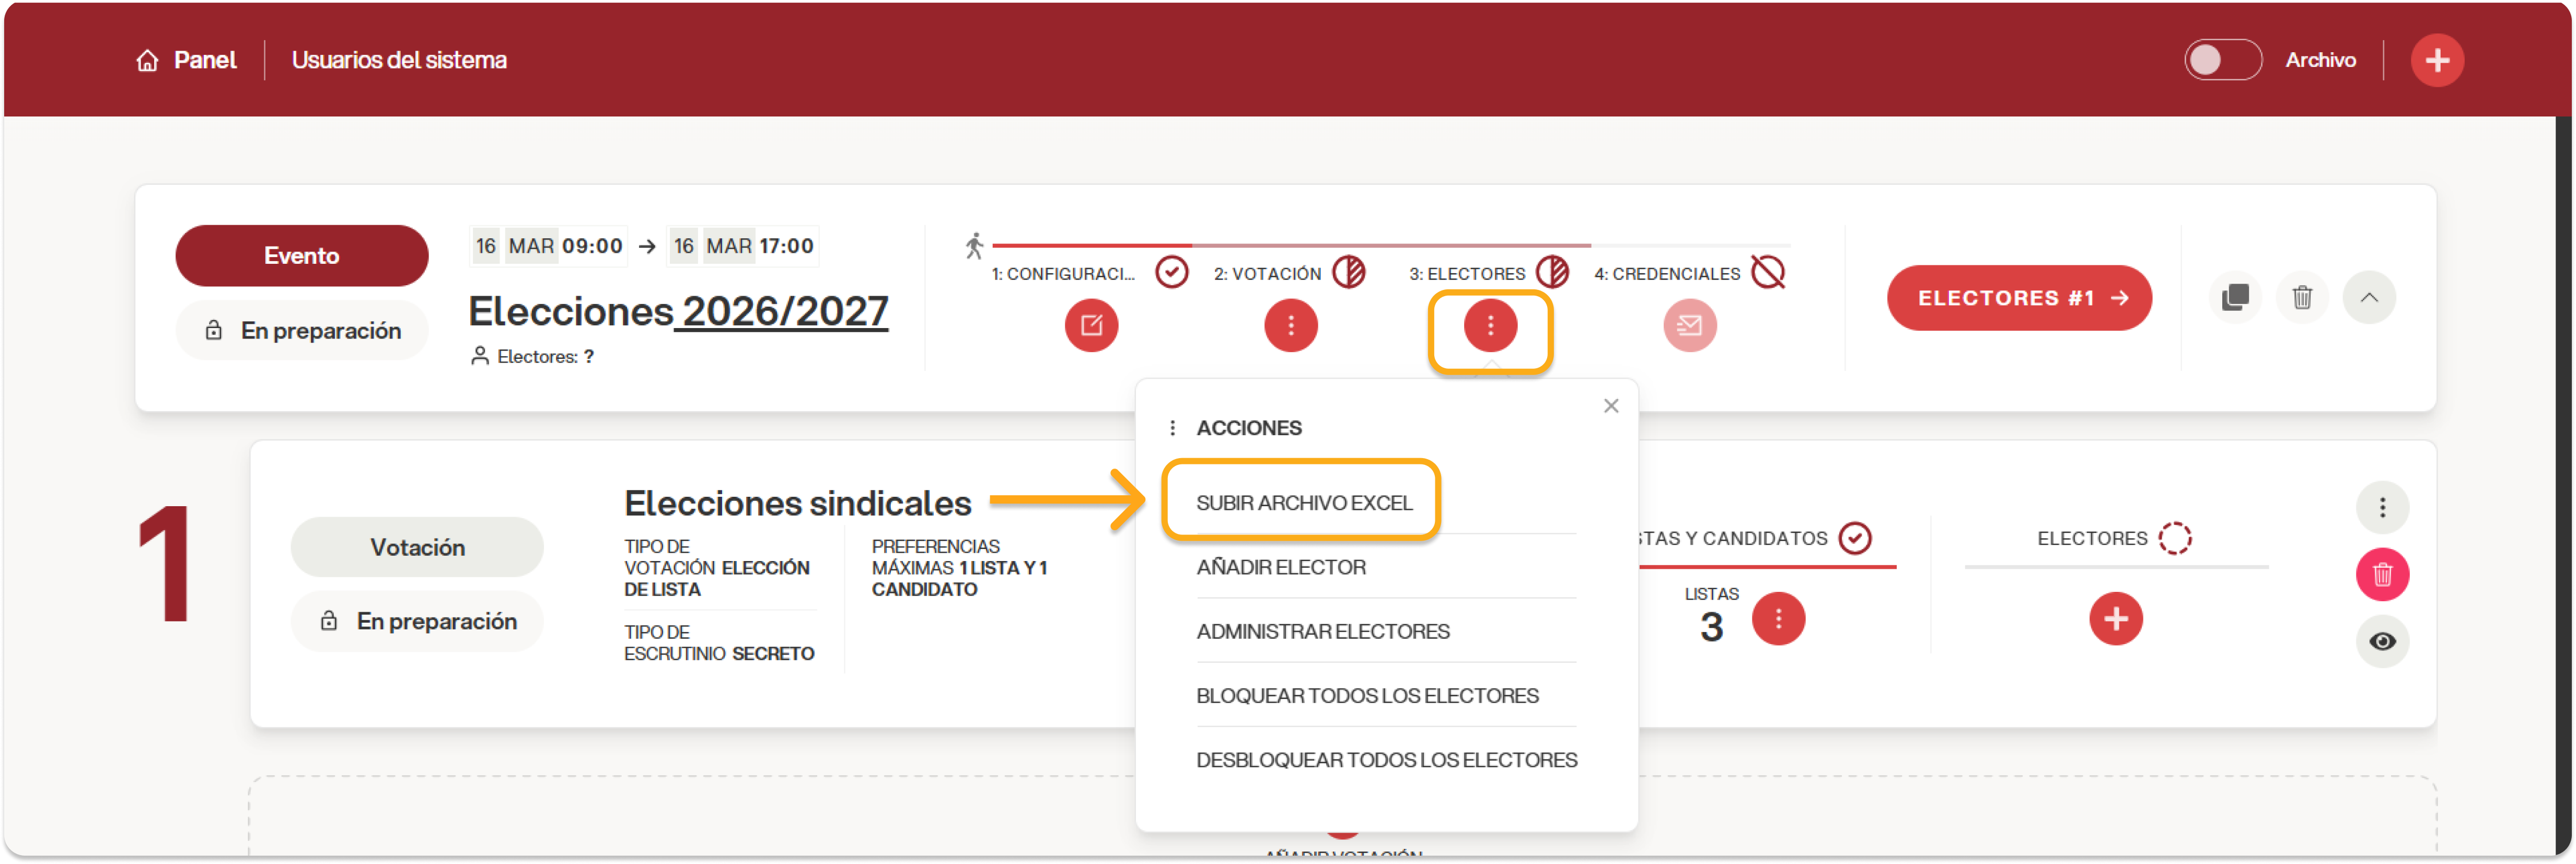Click the Credenciales envelope icon
The height and width of the screenshot is (864, 2576).
tap(1689, 325)
